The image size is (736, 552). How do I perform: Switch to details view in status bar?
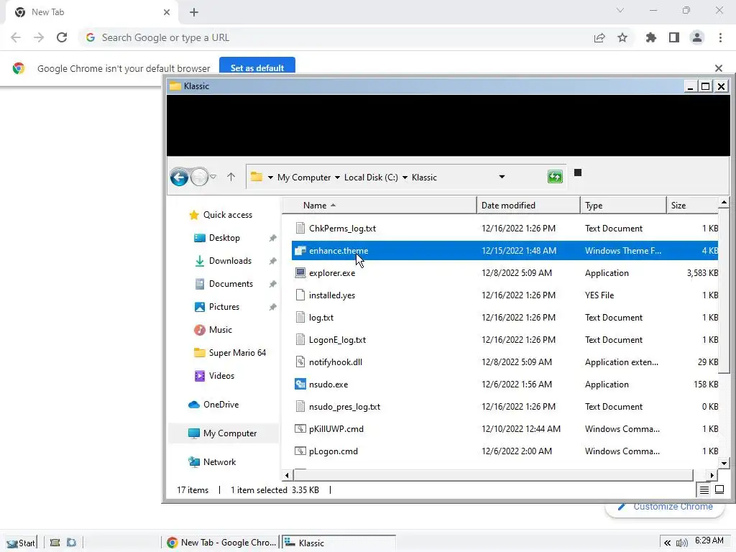coord(704,490)
